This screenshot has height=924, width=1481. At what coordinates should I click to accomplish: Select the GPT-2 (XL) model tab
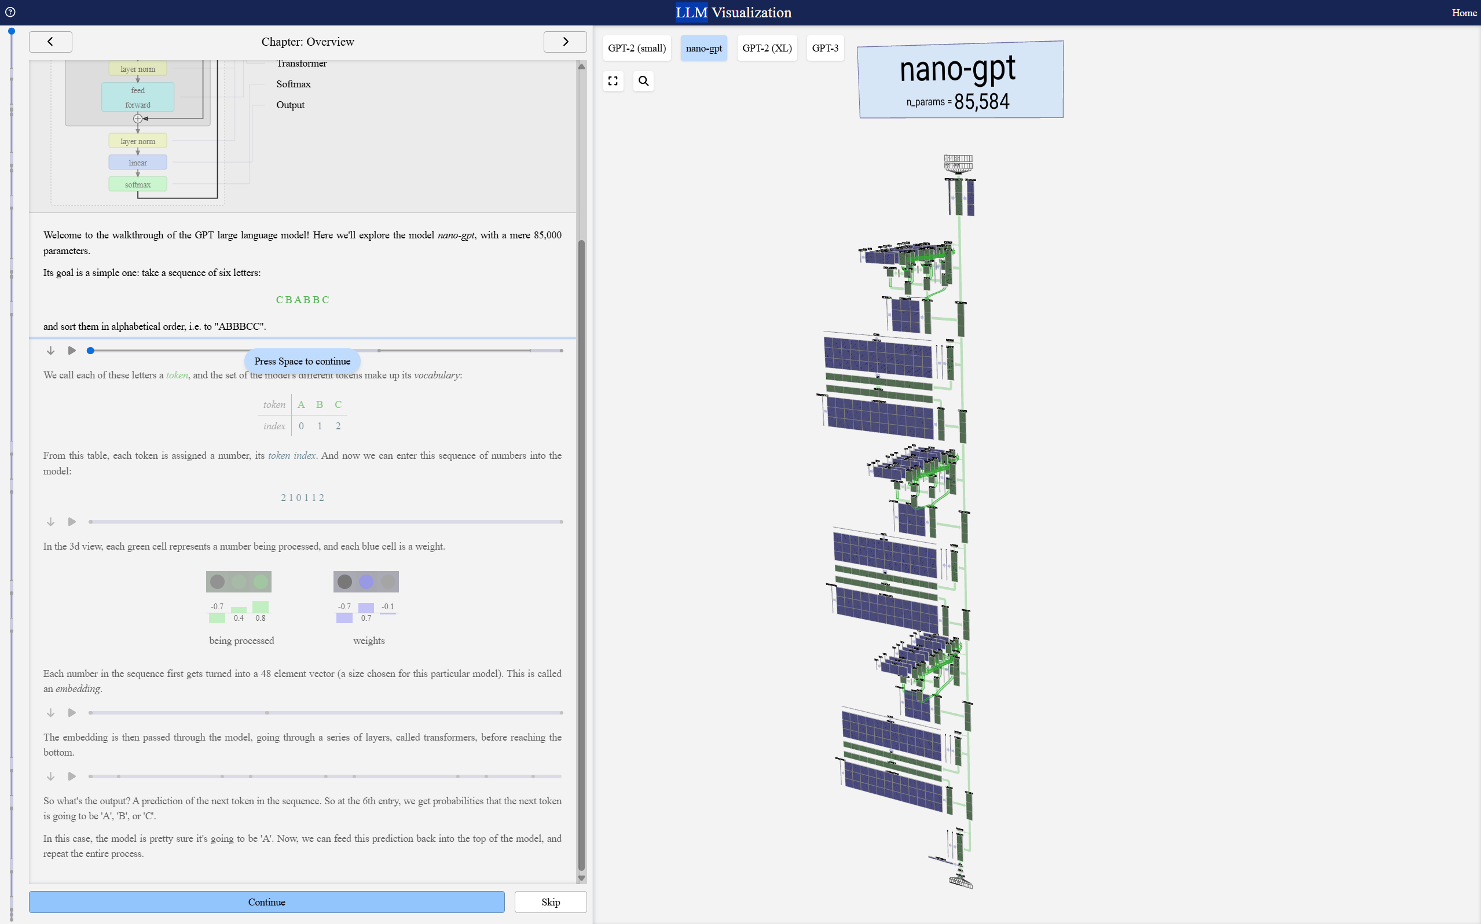pyautogui.click(x=767, y=48)
